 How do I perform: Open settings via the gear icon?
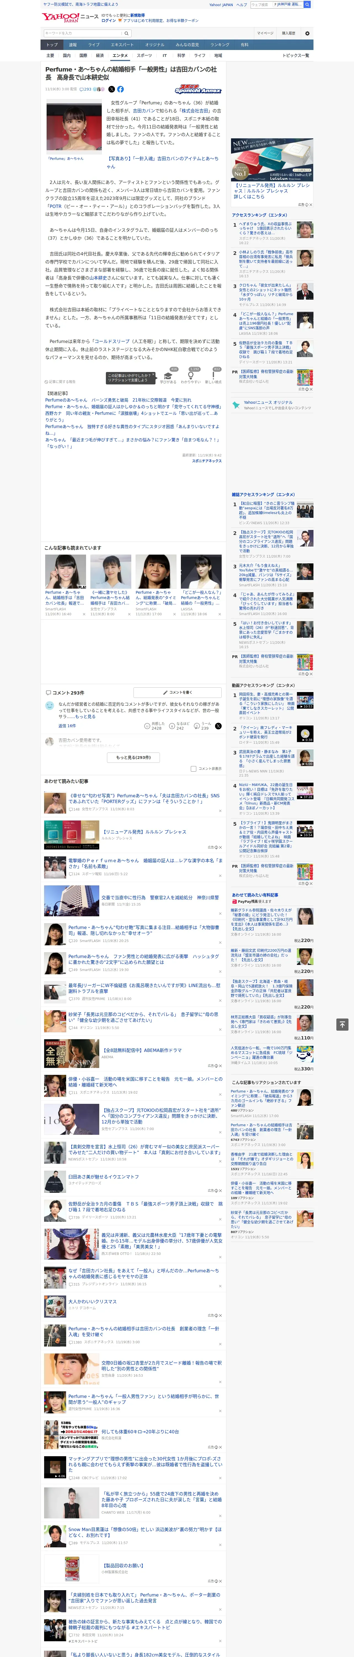(307, 33)
